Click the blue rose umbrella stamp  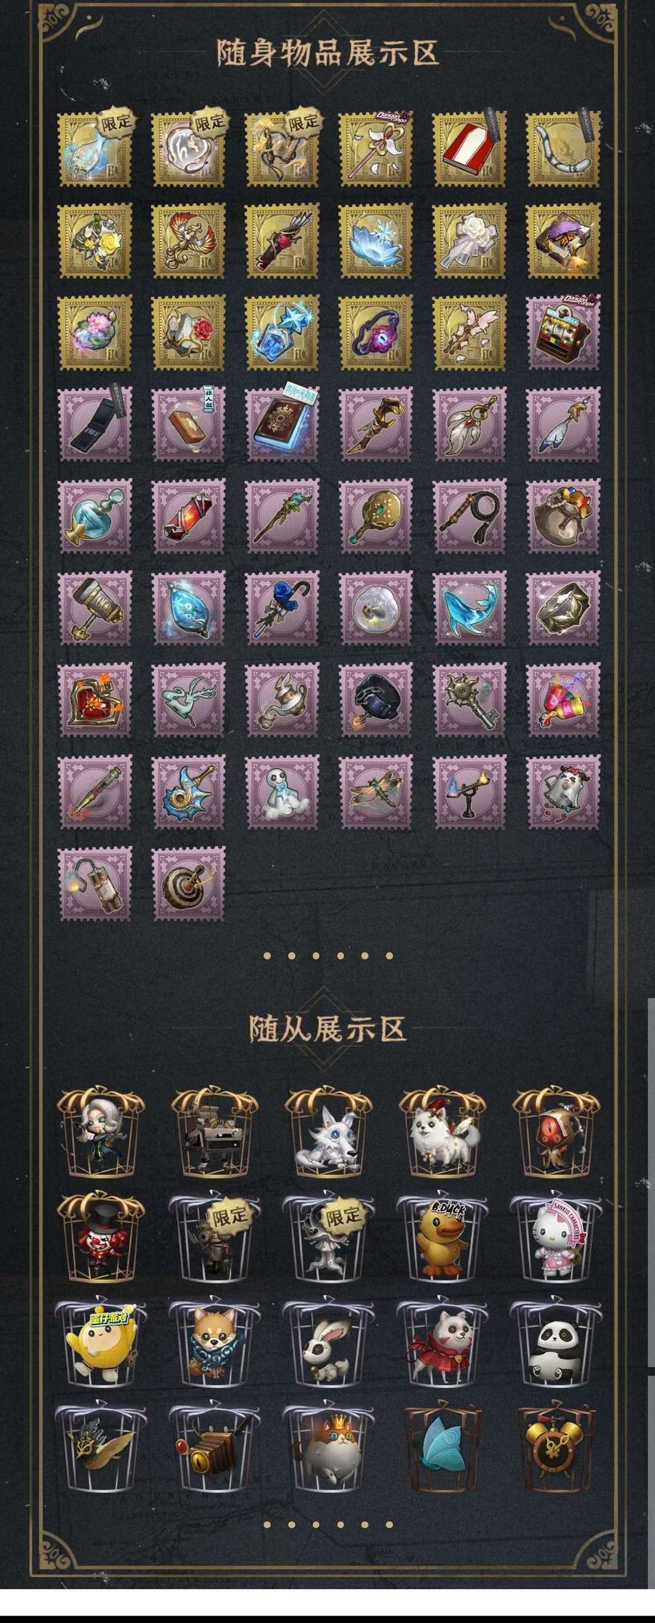click(283, 607)
